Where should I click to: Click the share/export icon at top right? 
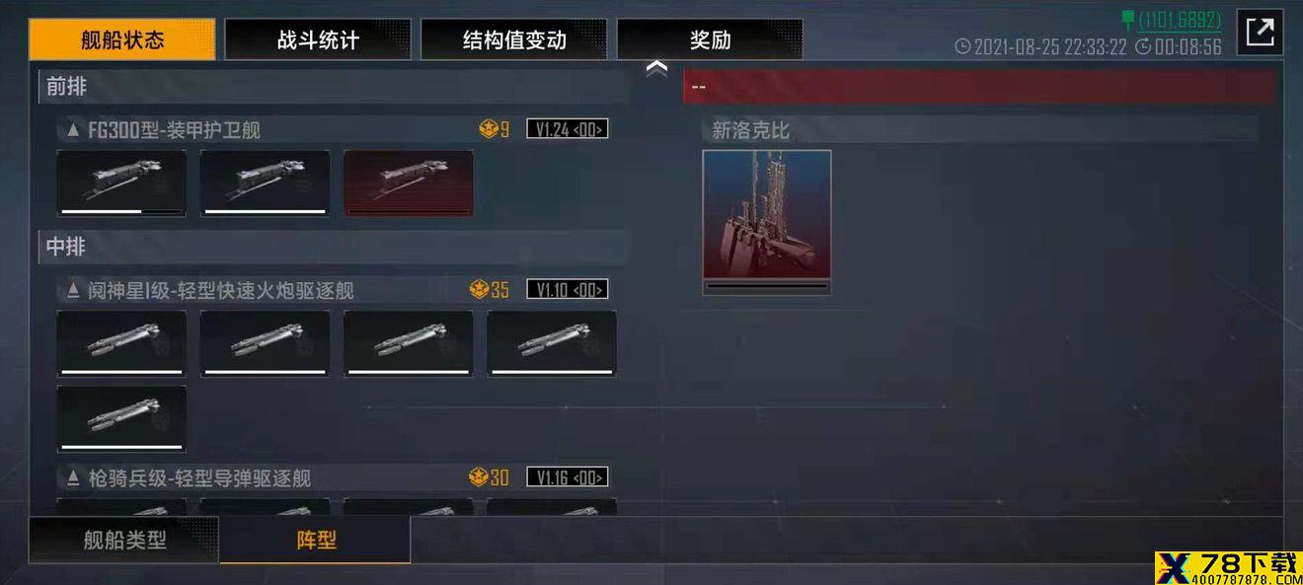click(x=1260, y=32)
